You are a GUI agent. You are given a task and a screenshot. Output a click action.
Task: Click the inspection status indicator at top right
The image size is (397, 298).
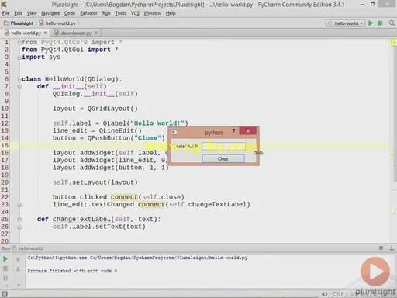[x=393, y=43]
